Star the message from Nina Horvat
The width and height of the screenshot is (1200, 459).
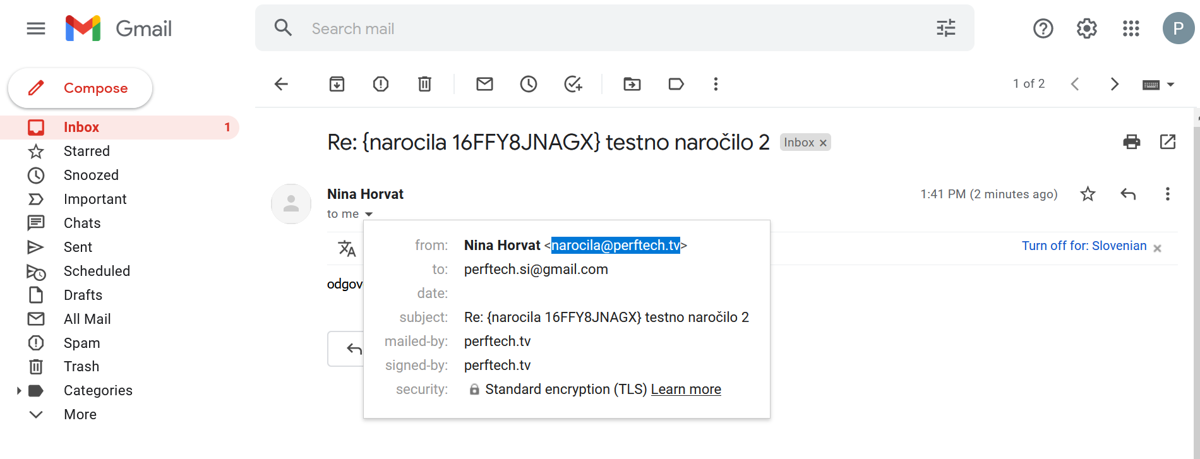coord(1088,194)
